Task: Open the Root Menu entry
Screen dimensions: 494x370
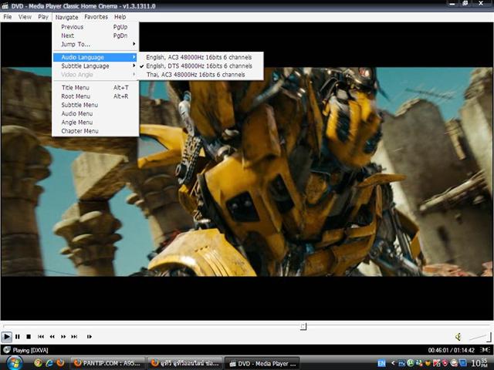Action: click(x=96, y=96)
